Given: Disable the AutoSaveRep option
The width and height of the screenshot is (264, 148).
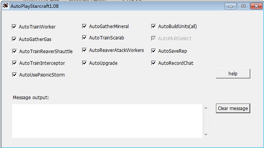Looking at the screenshot, I should [x=153, y=51].
